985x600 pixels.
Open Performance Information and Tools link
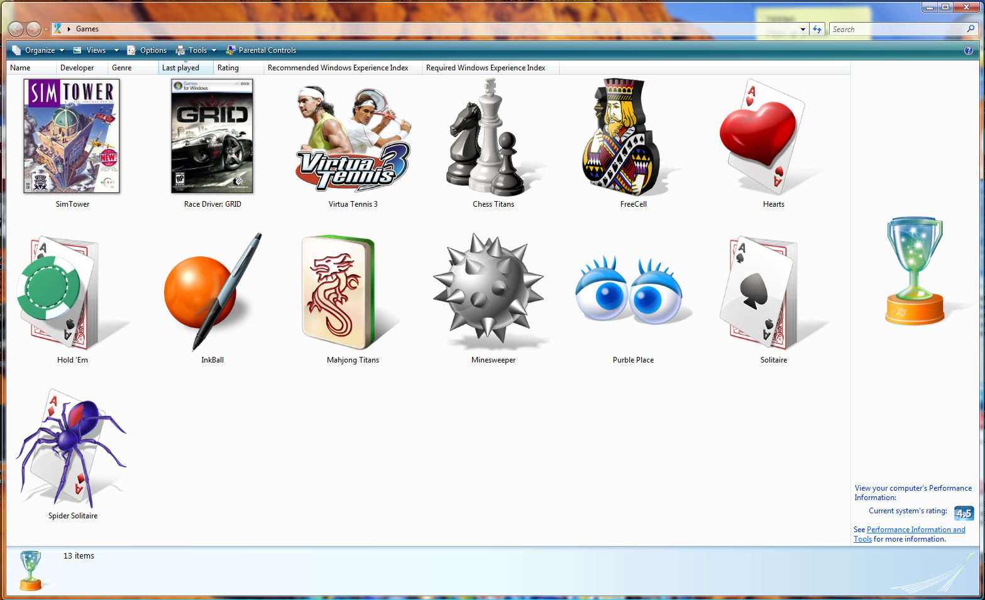[x=915, y=530]
